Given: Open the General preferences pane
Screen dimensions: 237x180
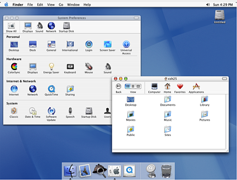Looking at the screenshot, I should [51, 46].
